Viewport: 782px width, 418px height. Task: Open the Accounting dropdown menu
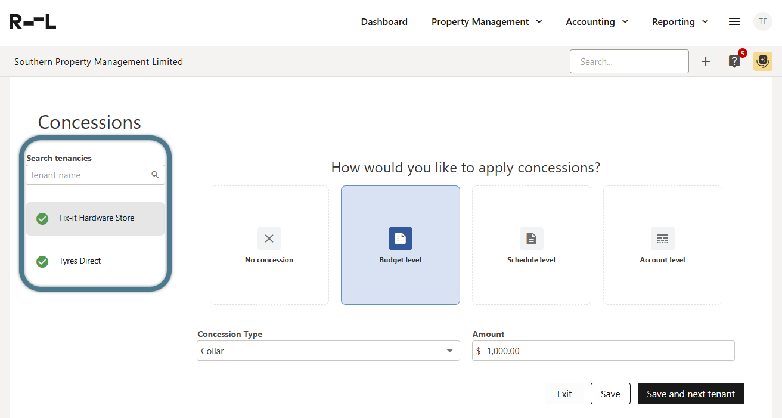pyautogui.click(x=597, y=22)
